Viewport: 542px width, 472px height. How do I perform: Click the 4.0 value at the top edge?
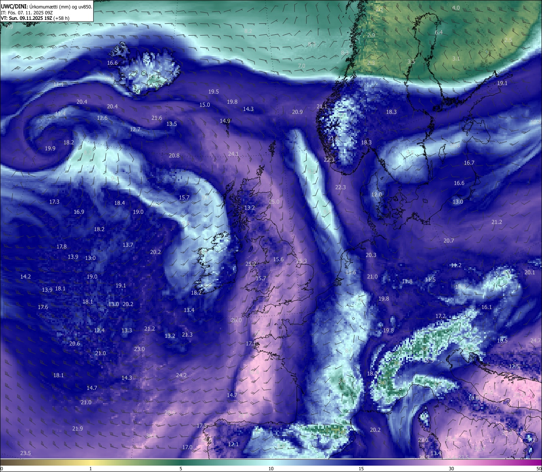tap(456, 8)
